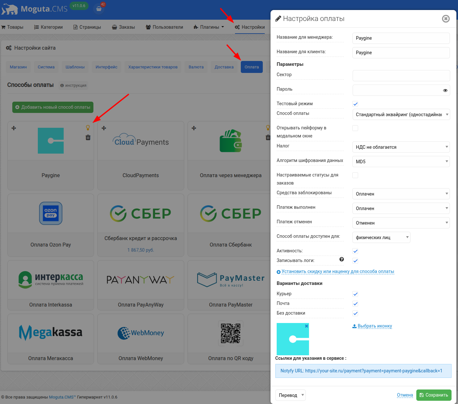Click the shopping cart icon in the header
458x404 pixels.
point(99,8)
